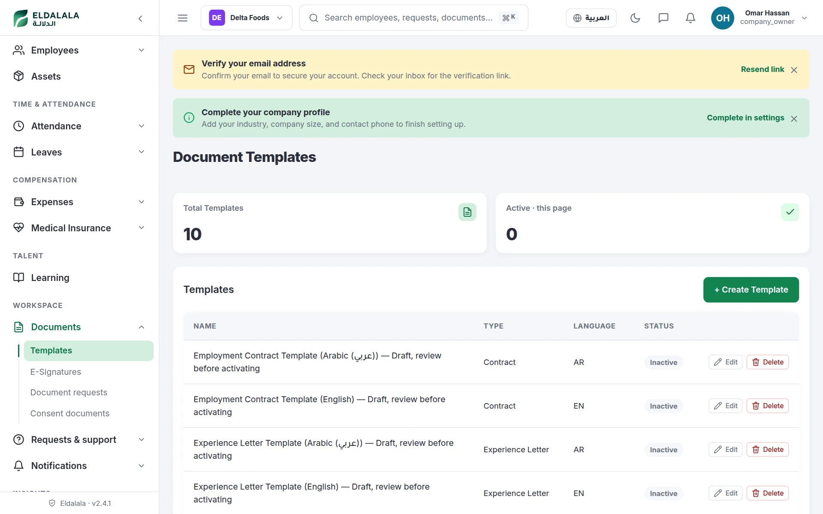823x514 pixels.
Task: Dismiss the verify email banner
Action: (x=794, y=70)
